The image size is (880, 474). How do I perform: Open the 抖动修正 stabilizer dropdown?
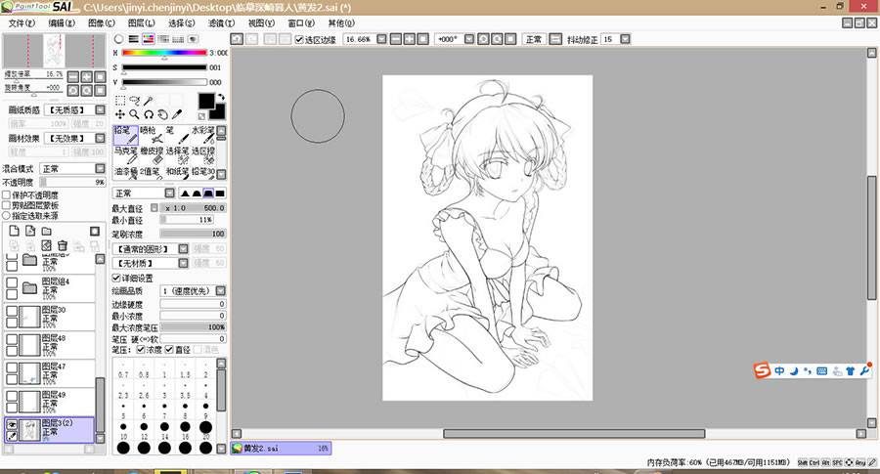(x=625, y=39)
